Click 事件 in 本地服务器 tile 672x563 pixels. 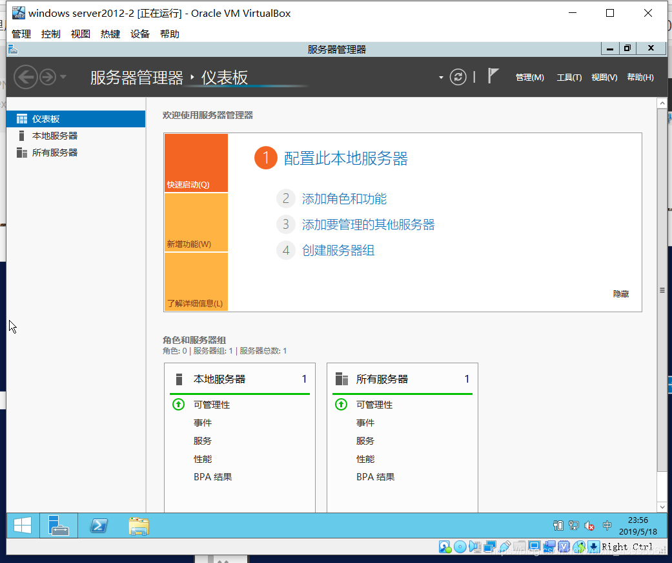click(x=203, y=423)
